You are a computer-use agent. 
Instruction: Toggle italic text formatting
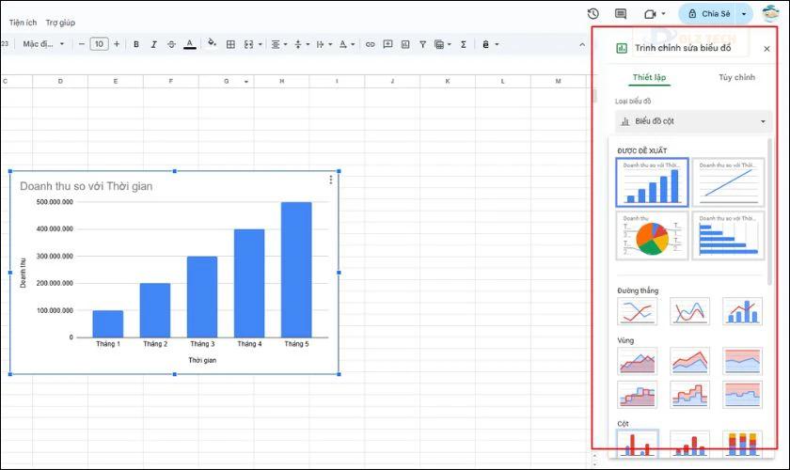(x=153, y=44)
